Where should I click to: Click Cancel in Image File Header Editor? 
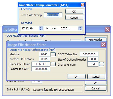96,77
